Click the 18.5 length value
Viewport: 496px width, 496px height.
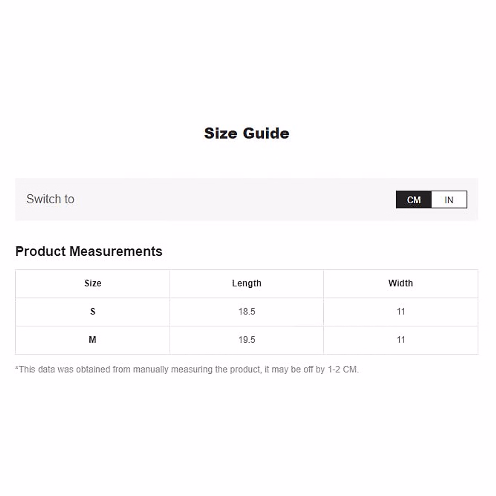point(247,311)
